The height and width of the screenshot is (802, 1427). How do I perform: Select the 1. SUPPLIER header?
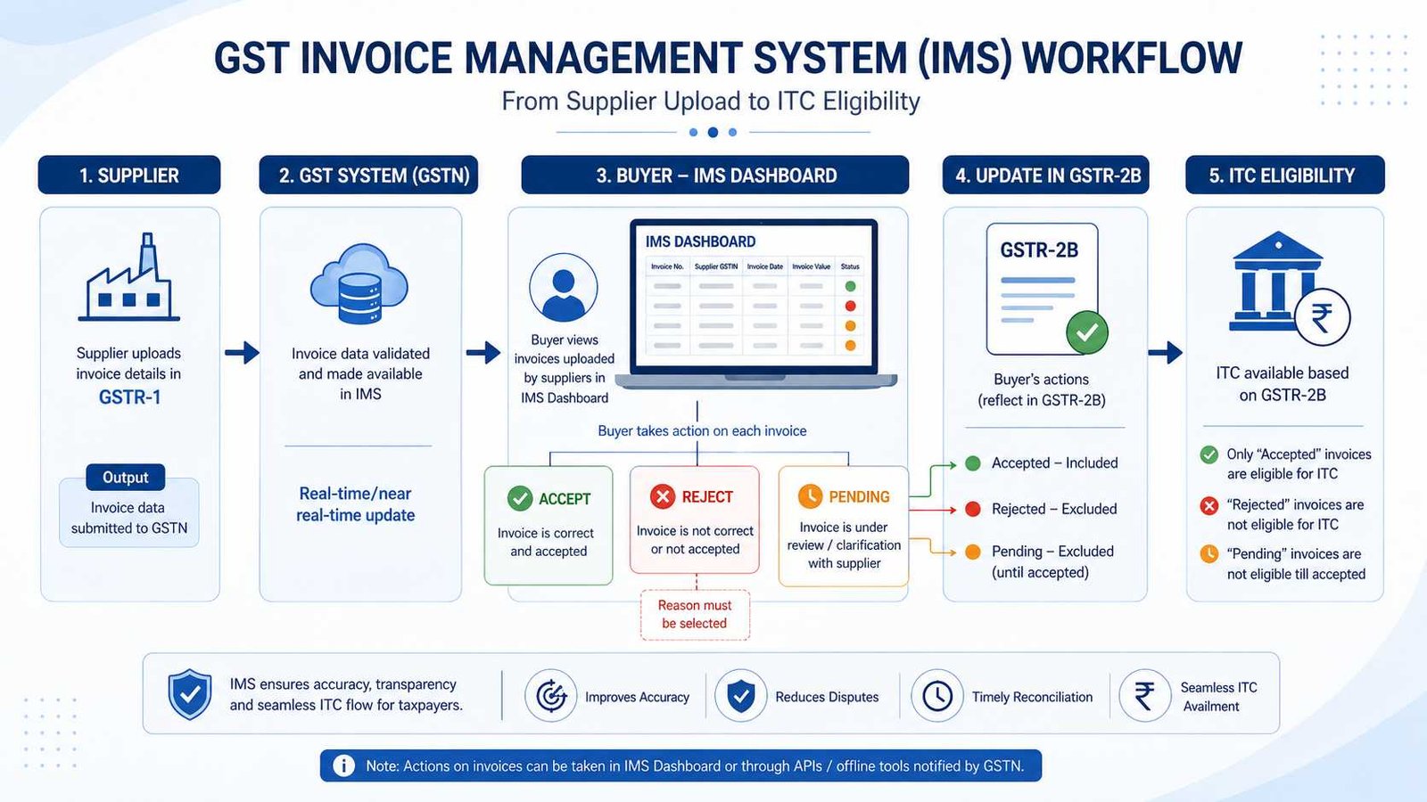point(129,175)
